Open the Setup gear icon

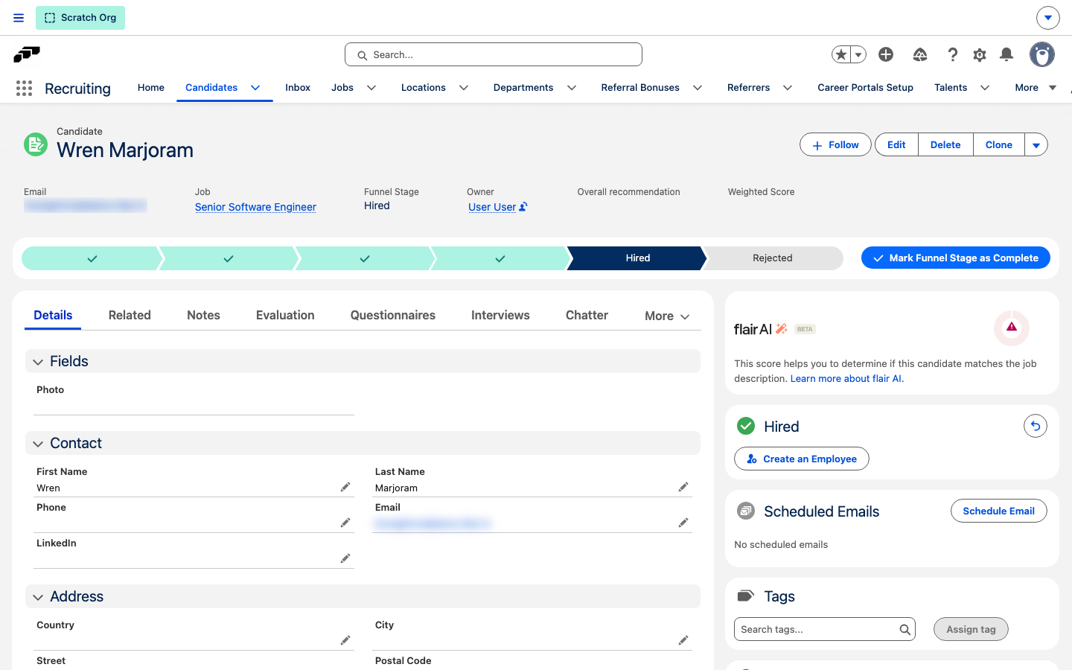pos(980,54)
